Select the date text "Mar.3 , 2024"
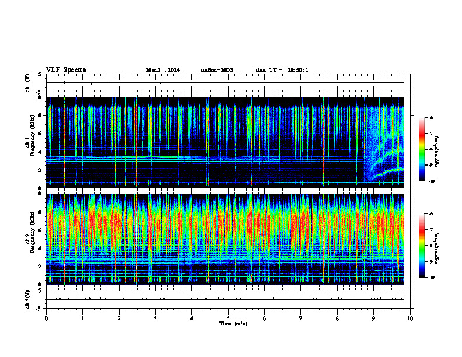The width and height of the screenshot is (462, 357). (163, 70)
